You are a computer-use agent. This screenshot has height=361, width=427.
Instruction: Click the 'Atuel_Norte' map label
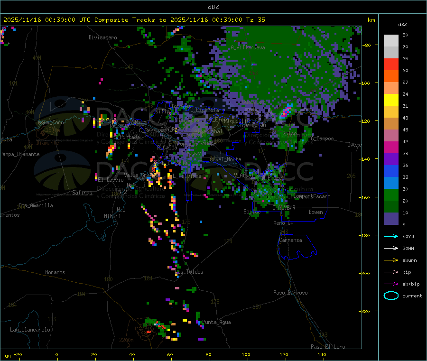tap(225, 159)
